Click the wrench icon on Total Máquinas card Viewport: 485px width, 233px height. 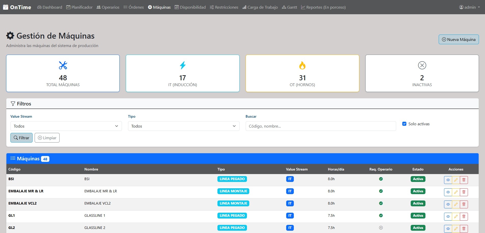63,65
